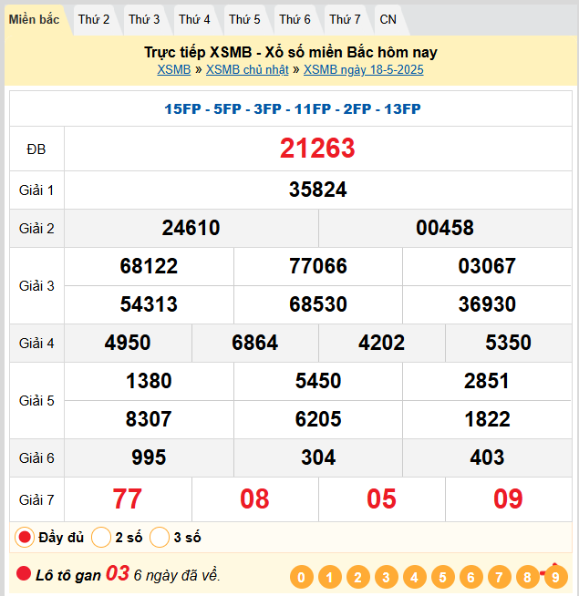
Task: Select the Miền bắc tab
Action: (x=35, y=20)
